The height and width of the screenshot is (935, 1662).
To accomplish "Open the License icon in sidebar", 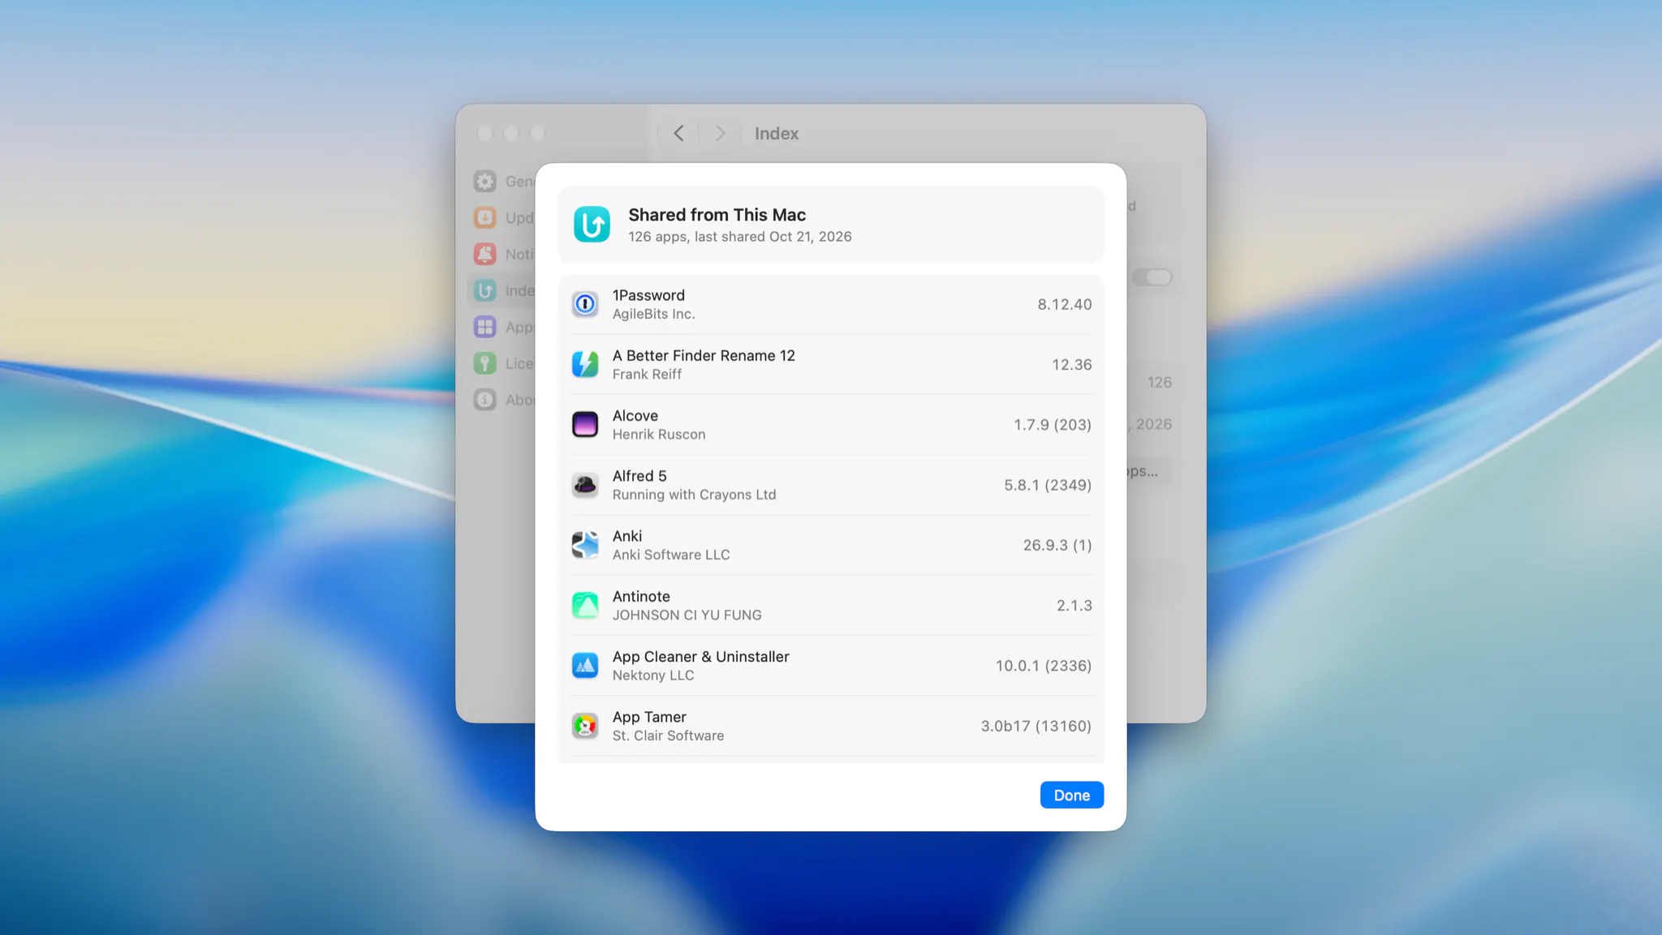I will pos(484,363).
